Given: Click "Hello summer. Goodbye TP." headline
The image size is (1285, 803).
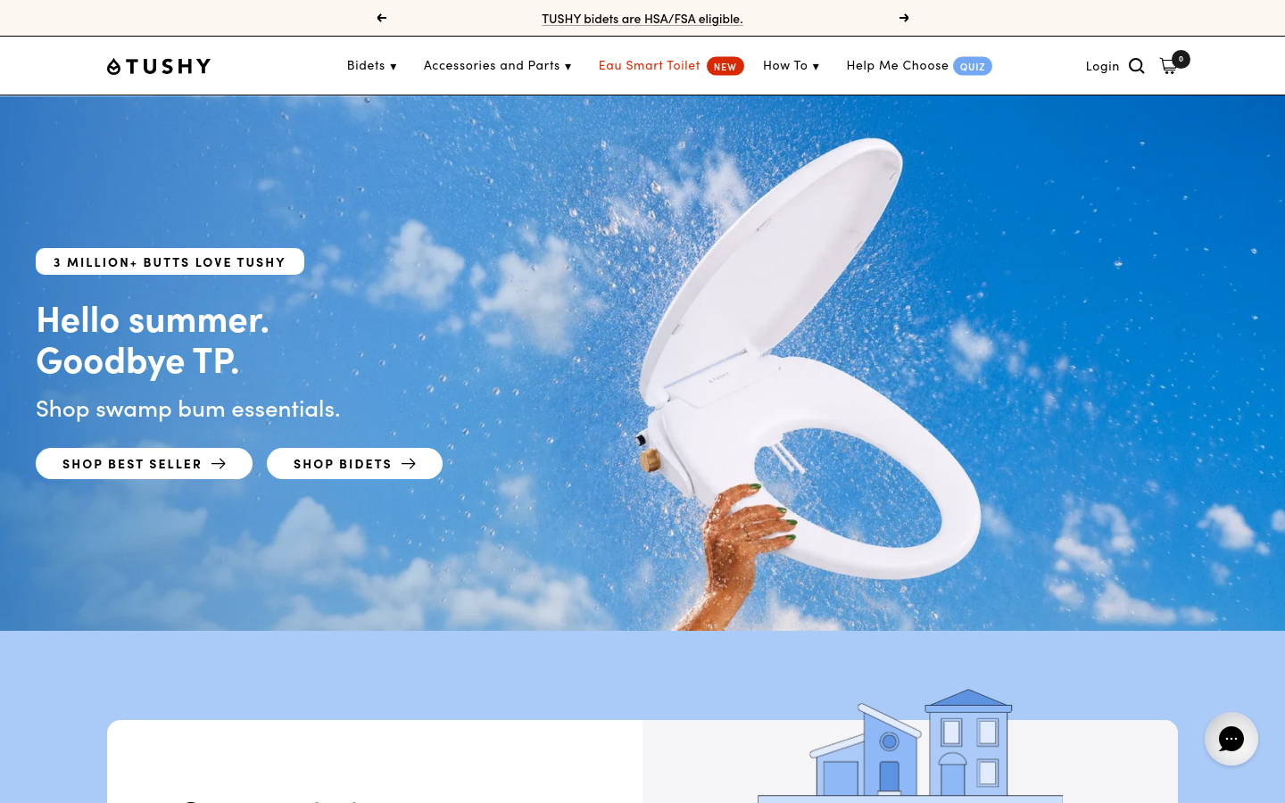Looking at the screenshot, I should tap(153, 340).
